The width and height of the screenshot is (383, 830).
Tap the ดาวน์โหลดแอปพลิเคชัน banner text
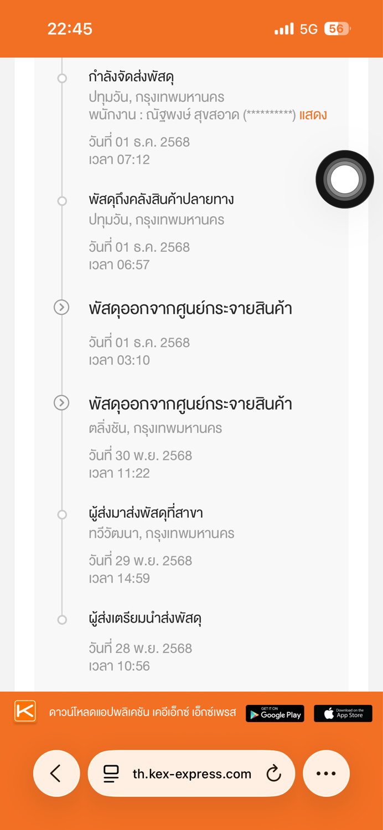[x=142, y=712]
